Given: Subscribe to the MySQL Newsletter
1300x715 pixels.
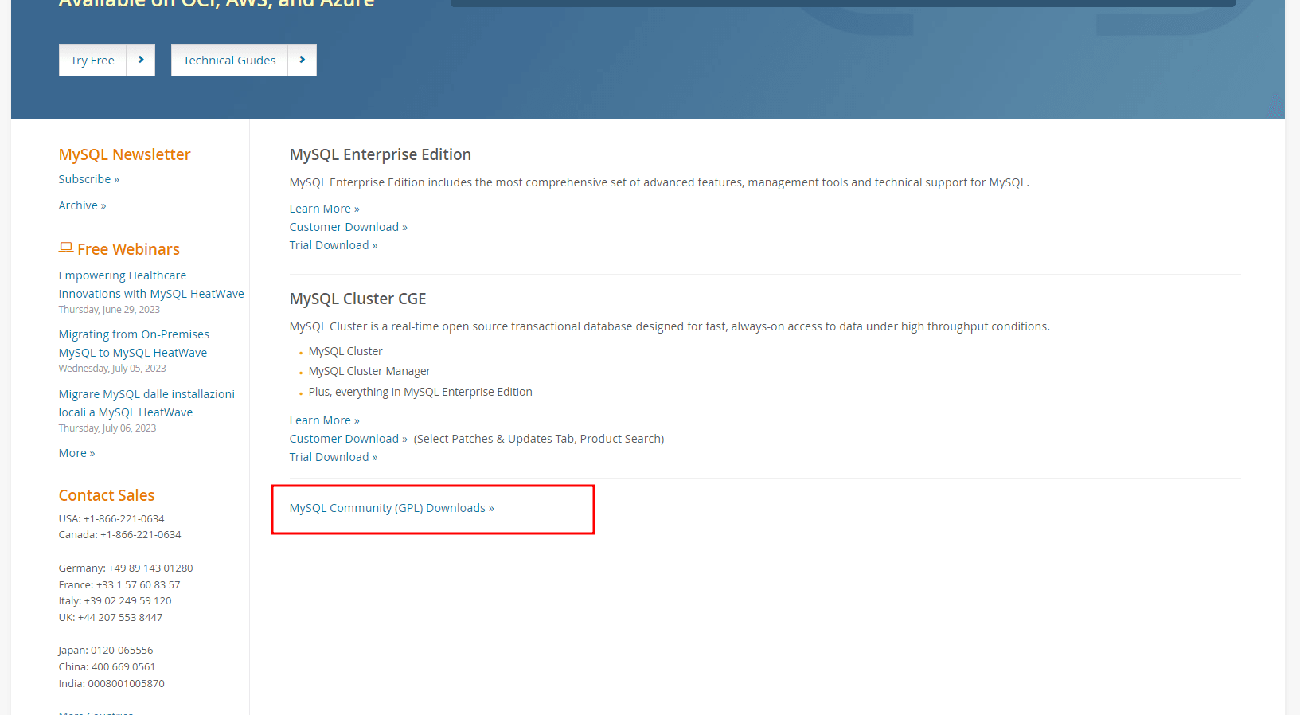Looking at the screenshot, I should [x=89, y=179].
